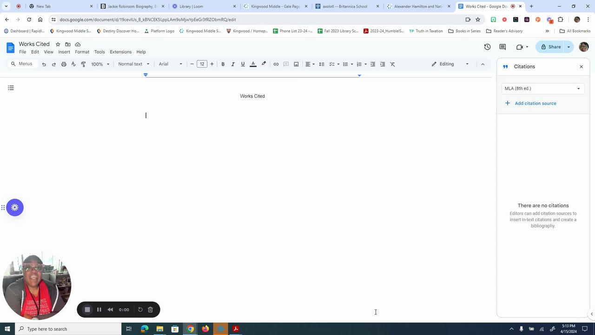Toggle underline formatting

[243, 64]
